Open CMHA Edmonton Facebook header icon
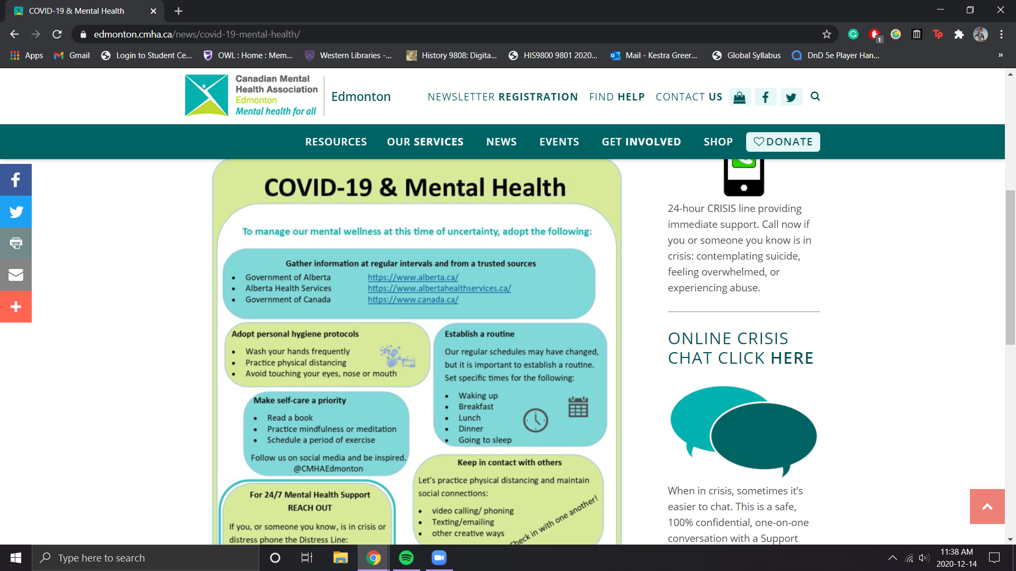This screenshot has width=1016, height=571. (x=765, y=97)
